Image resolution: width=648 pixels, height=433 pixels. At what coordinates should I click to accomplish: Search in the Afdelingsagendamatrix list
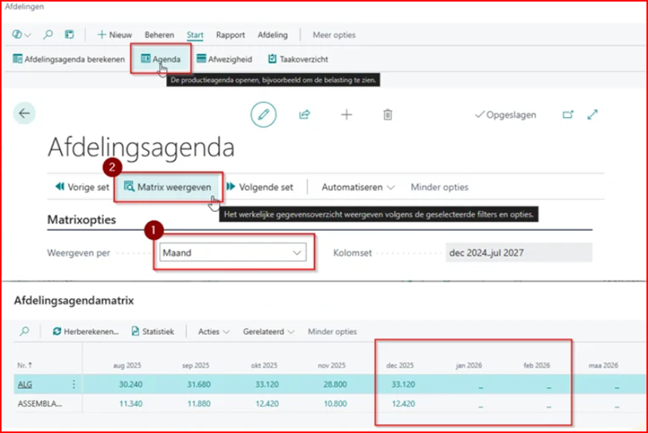[x=25, y=331]
